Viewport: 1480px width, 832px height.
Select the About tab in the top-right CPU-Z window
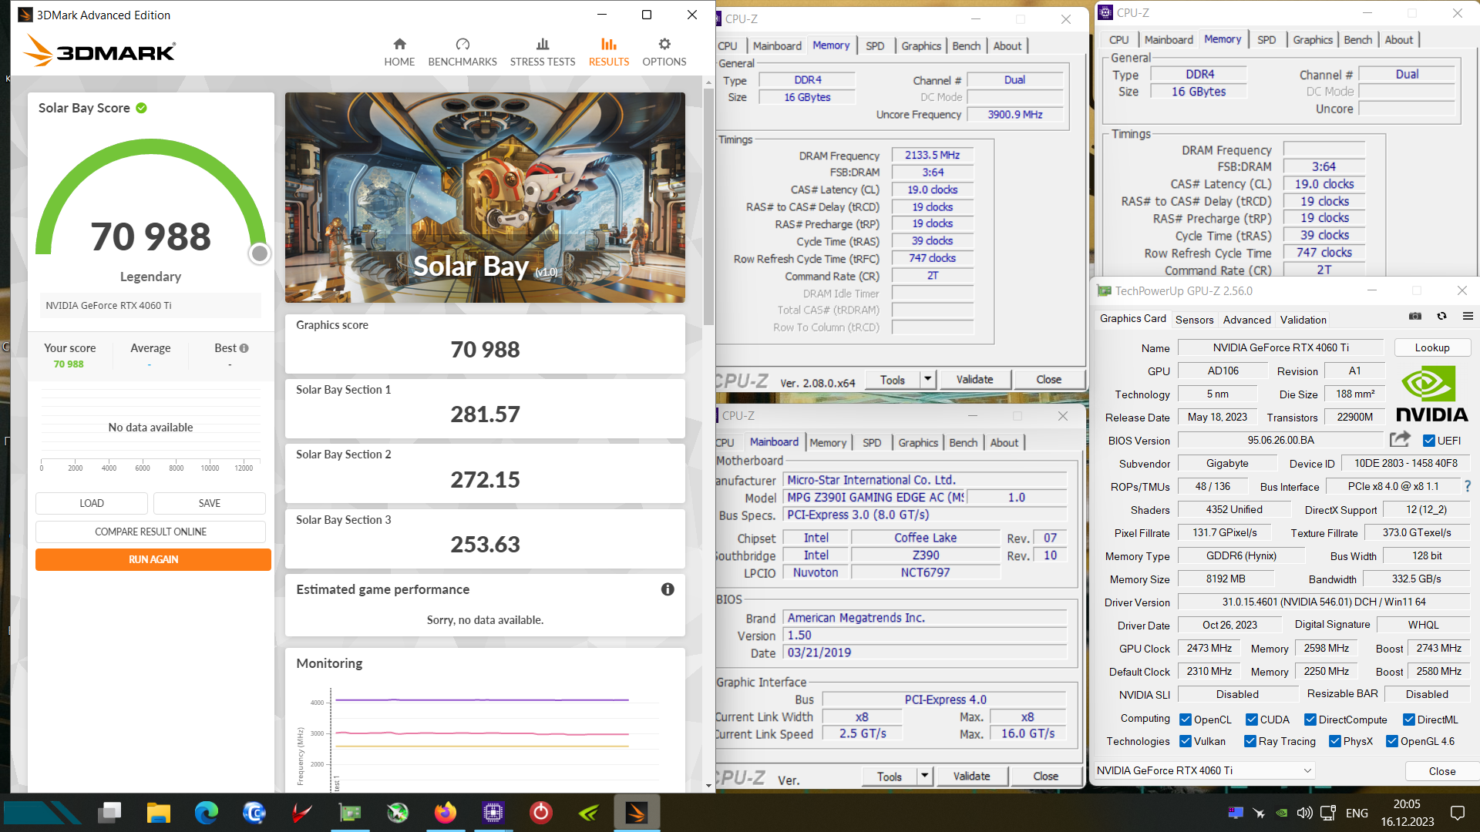[x=1399, y=40]
